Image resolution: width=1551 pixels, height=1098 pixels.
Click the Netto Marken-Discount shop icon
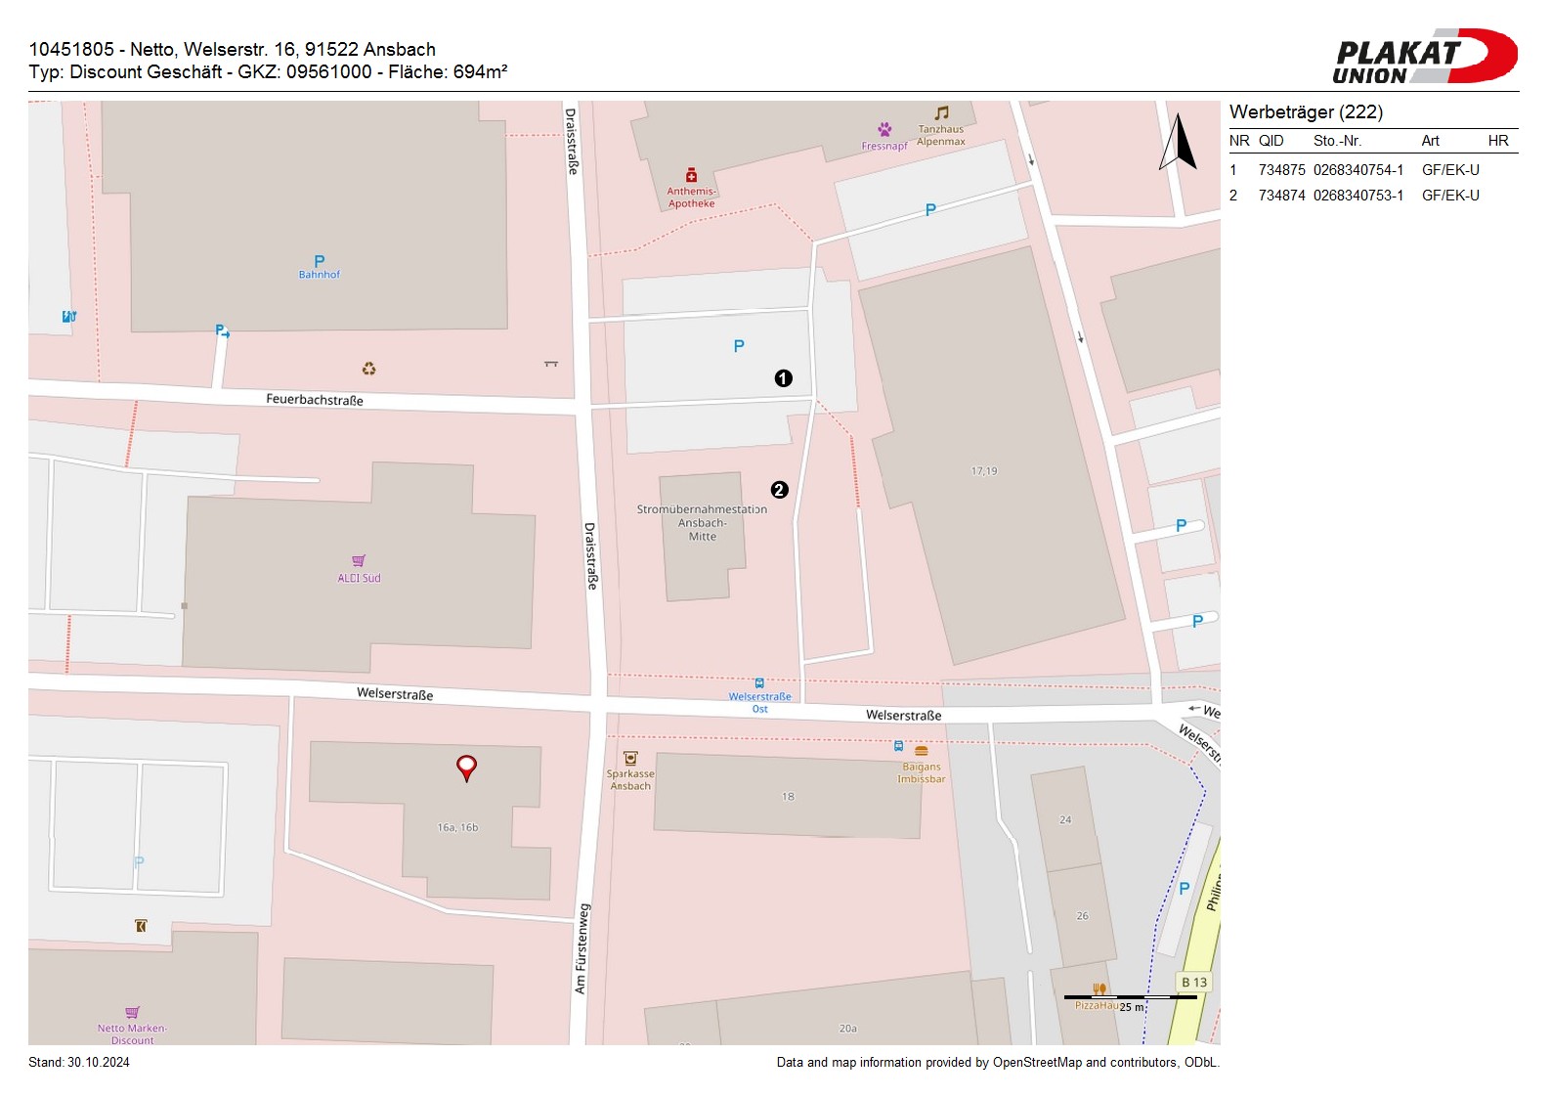click(132, 1012)
